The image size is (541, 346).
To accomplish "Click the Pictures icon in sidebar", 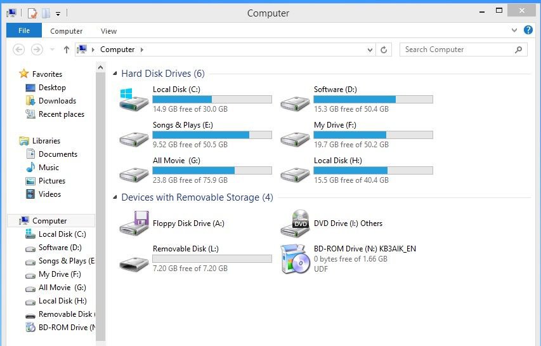I will [30, 181].
